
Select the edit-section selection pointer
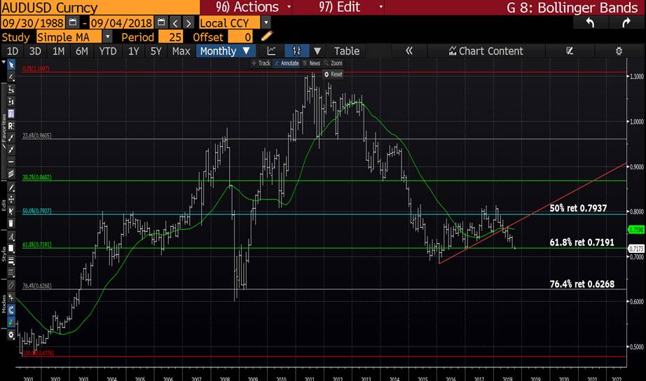[x=11, y=212]
